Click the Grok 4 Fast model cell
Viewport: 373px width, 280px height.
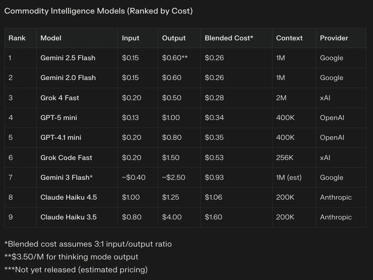[60, 98]
